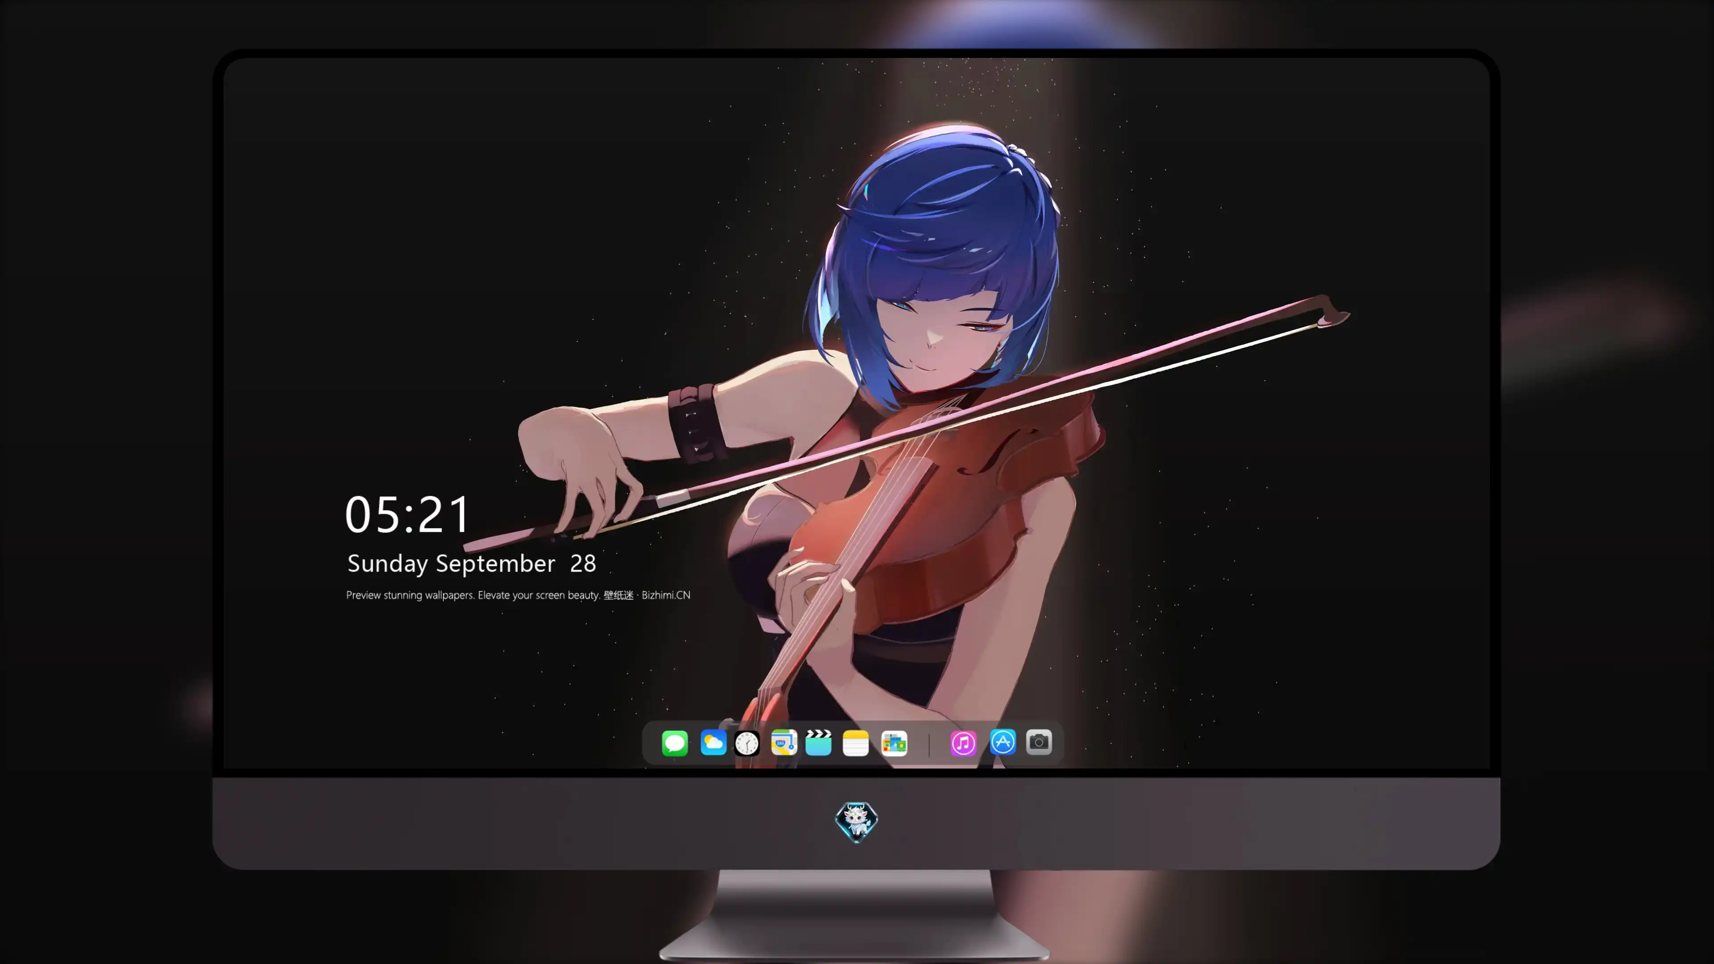The image size is (1714, 964).
Task: Open the Clock app icon
Action: click(x=747, y=743)
